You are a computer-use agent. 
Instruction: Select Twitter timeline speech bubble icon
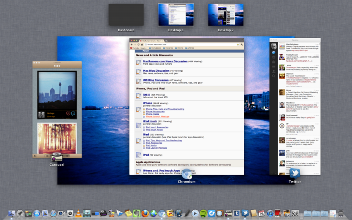pos(274,52)
